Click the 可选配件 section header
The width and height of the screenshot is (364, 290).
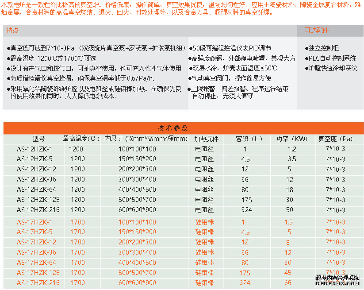point(317,31)
